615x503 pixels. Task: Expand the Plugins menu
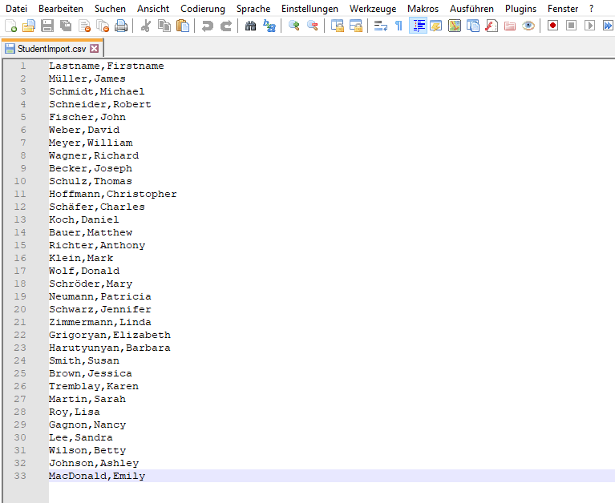(520, 8)
